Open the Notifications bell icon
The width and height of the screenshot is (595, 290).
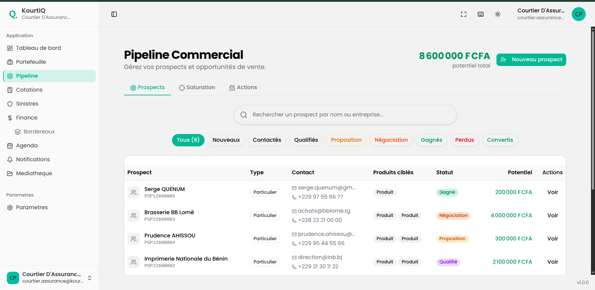pos(10,159)
